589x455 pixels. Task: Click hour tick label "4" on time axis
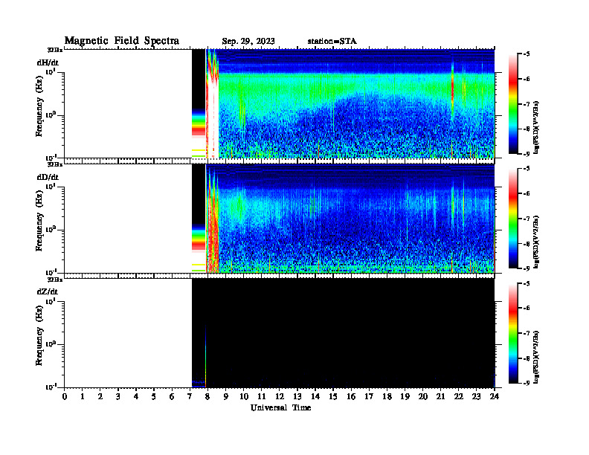pos(136,397)
